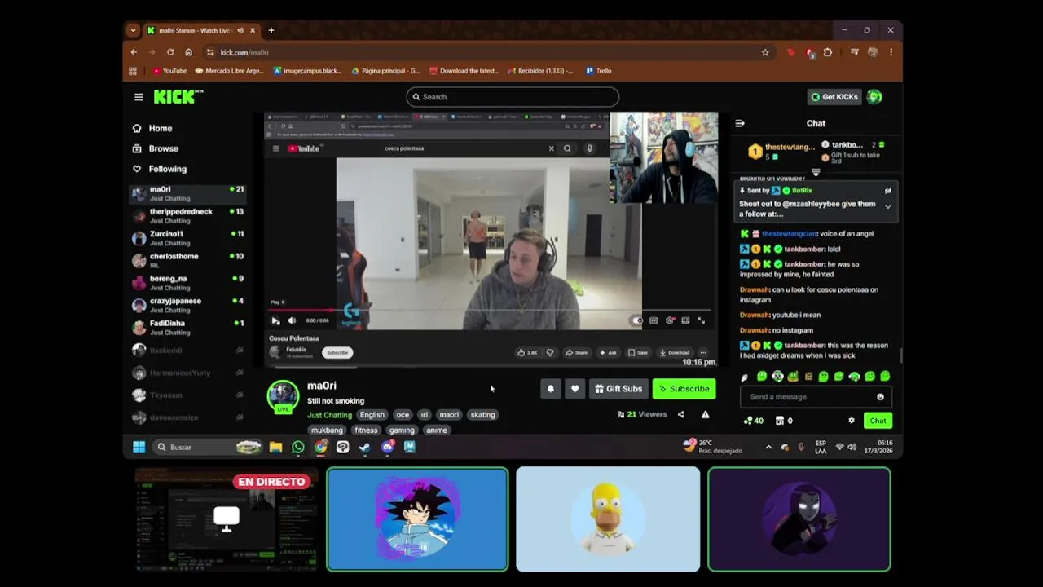Click the green Subscribe button

pos(684,389)
